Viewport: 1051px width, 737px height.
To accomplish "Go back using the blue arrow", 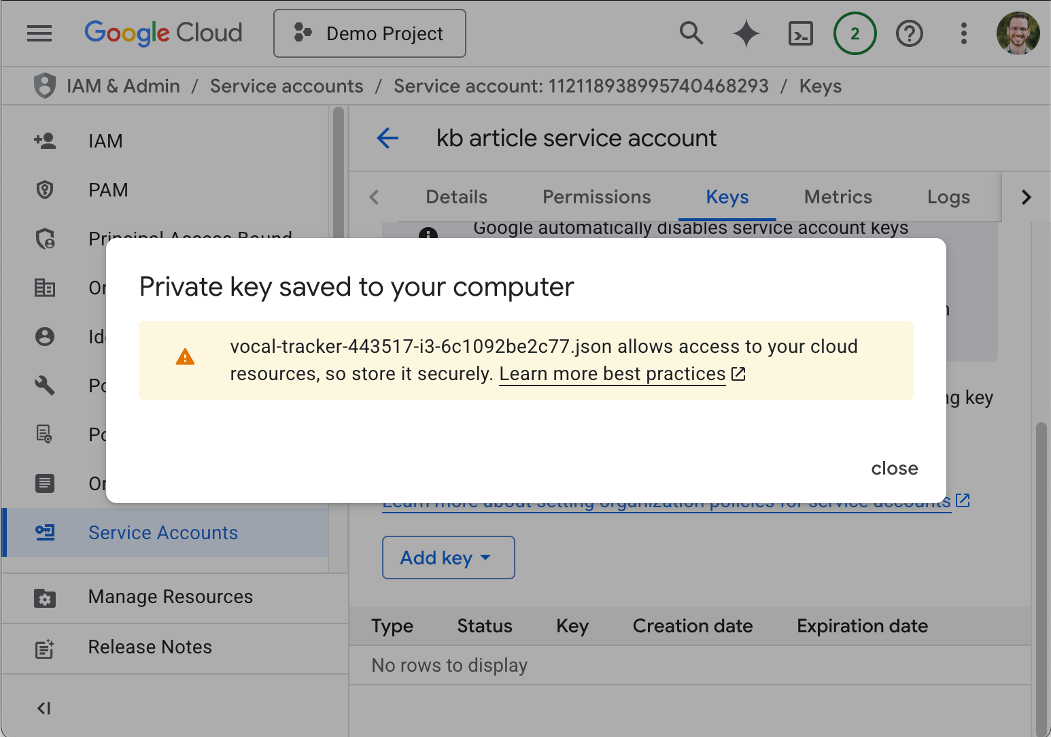I will pos(387,138).
